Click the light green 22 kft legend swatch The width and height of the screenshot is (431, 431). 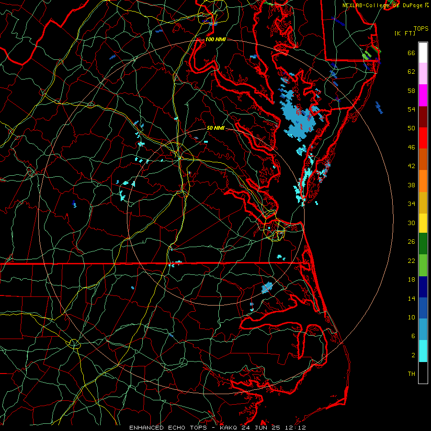pos(423,265)
